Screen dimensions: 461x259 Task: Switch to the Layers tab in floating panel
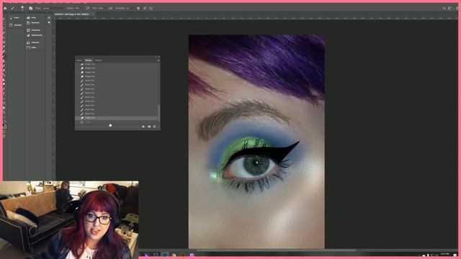coord(79,60)
